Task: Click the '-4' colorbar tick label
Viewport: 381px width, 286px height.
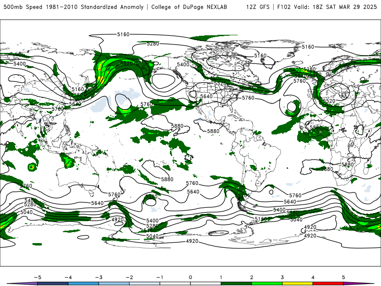Action: (x=68, y=277)
